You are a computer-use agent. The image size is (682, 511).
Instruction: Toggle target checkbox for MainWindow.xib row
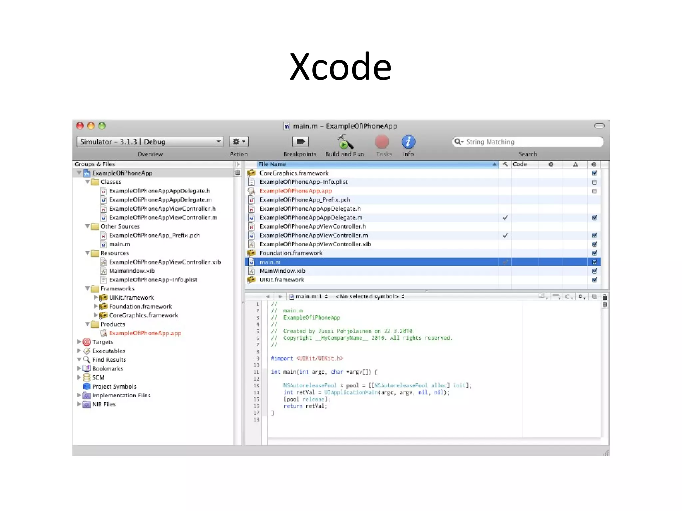594,271
